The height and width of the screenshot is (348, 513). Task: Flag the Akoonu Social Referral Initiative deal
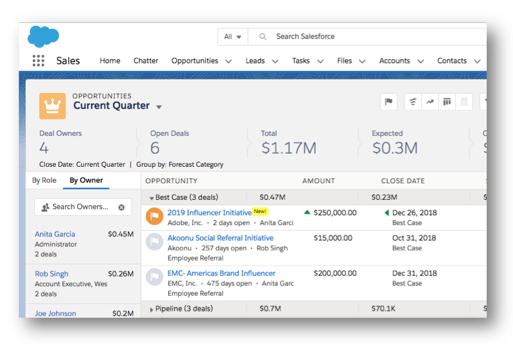point(154,242)
